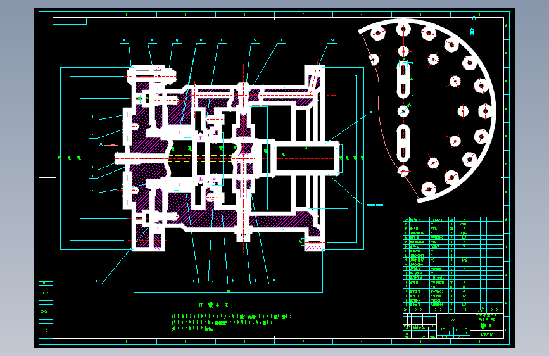Select the bottom-right drawing number cell of title block

click(x=487, y=334)
